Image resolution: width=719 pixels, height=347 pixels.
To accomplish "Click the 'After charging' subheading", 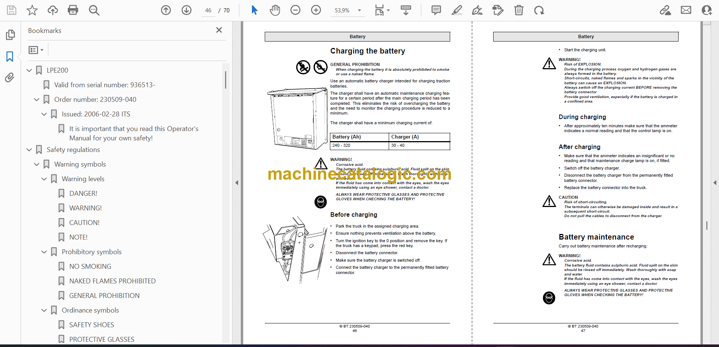I will point(579,147).
